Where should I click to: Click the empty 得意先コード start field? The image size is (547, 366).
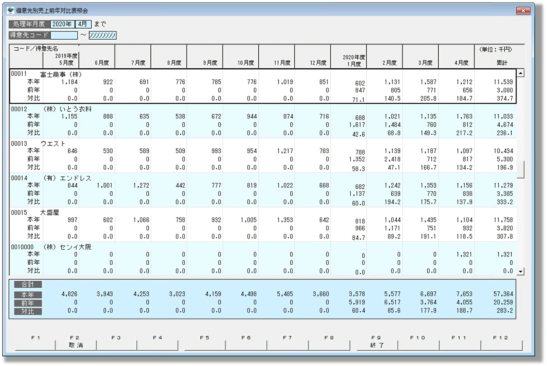pyautogui.click(x=64, y=35)
